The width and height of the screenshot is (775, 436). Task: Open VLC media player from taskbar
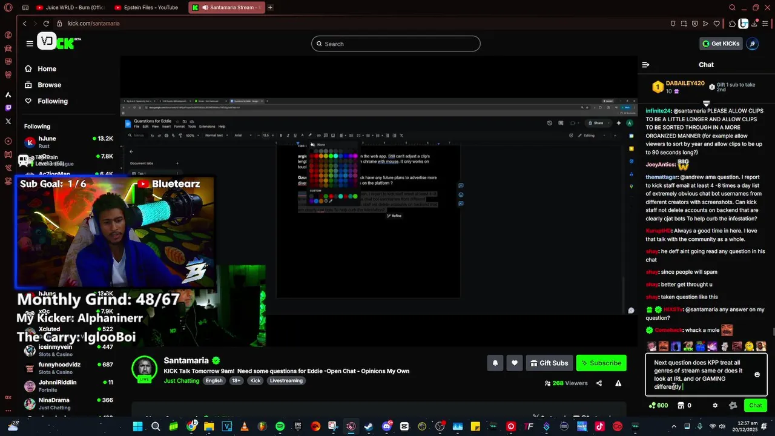(x=245, y=426)
